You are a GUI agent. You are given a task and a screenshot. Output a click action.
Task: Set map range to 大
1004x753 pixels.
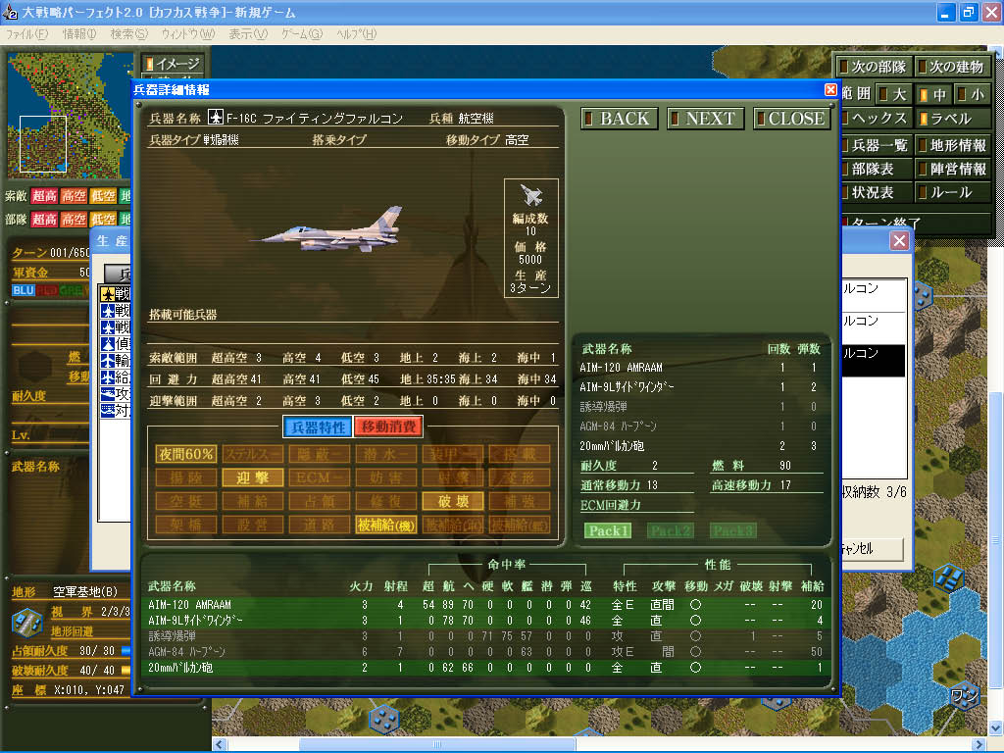pyautogui.click(x=893, y=94)
